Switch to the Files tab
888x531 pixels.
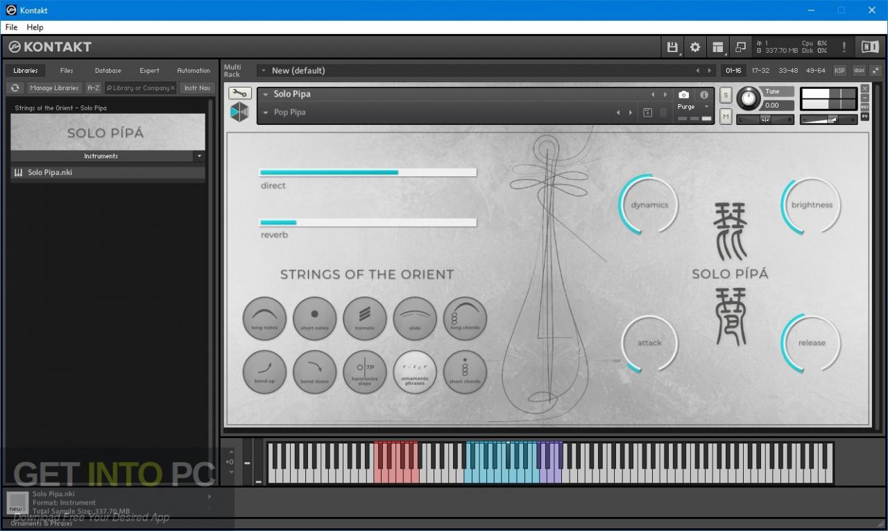point(67,70)
